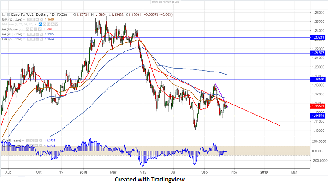Select the 1.21507 horizontal line price label
The image size is (328, 188).
(x=318, y=53)
